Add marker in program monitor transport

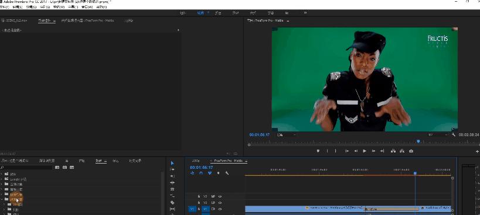(x=318, y=151)
